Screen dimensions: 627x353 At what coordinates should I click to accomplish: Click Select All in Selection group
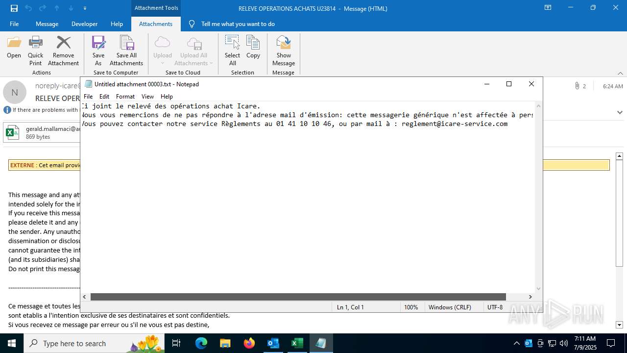(232, 50)
